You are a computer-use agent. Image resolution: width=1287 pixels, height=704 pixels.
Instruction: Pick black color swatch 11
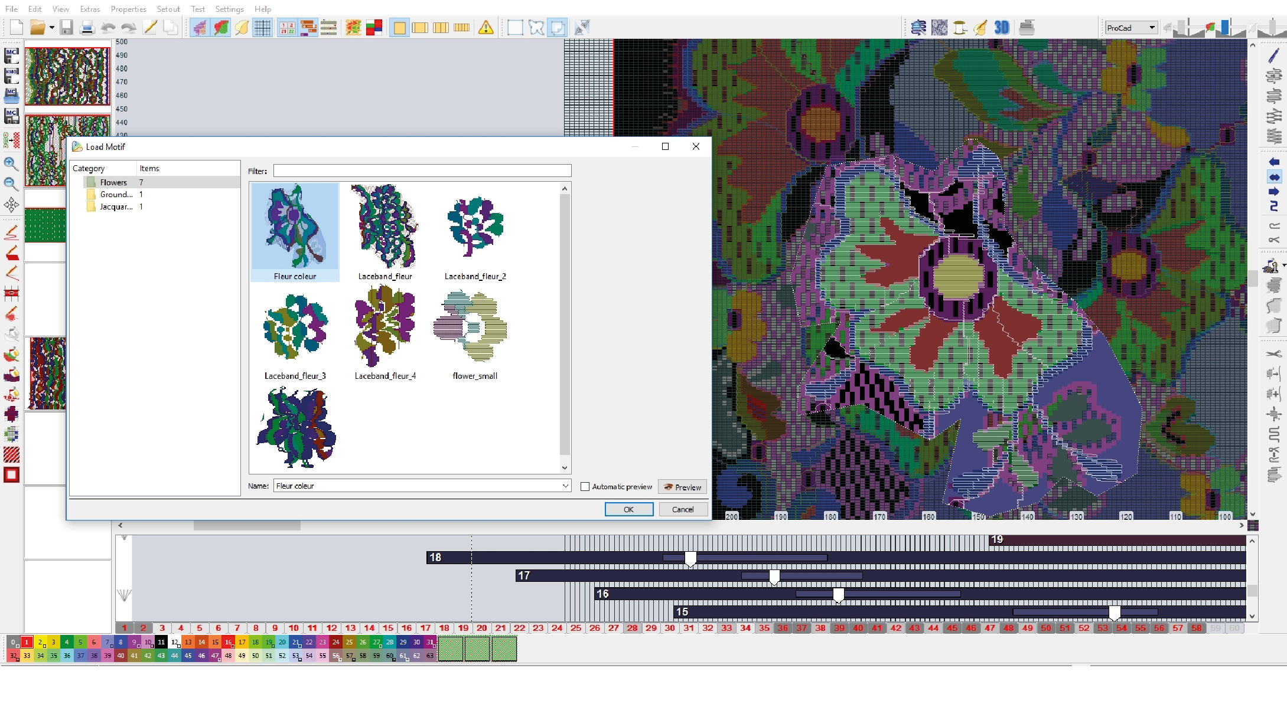point(161,642)
